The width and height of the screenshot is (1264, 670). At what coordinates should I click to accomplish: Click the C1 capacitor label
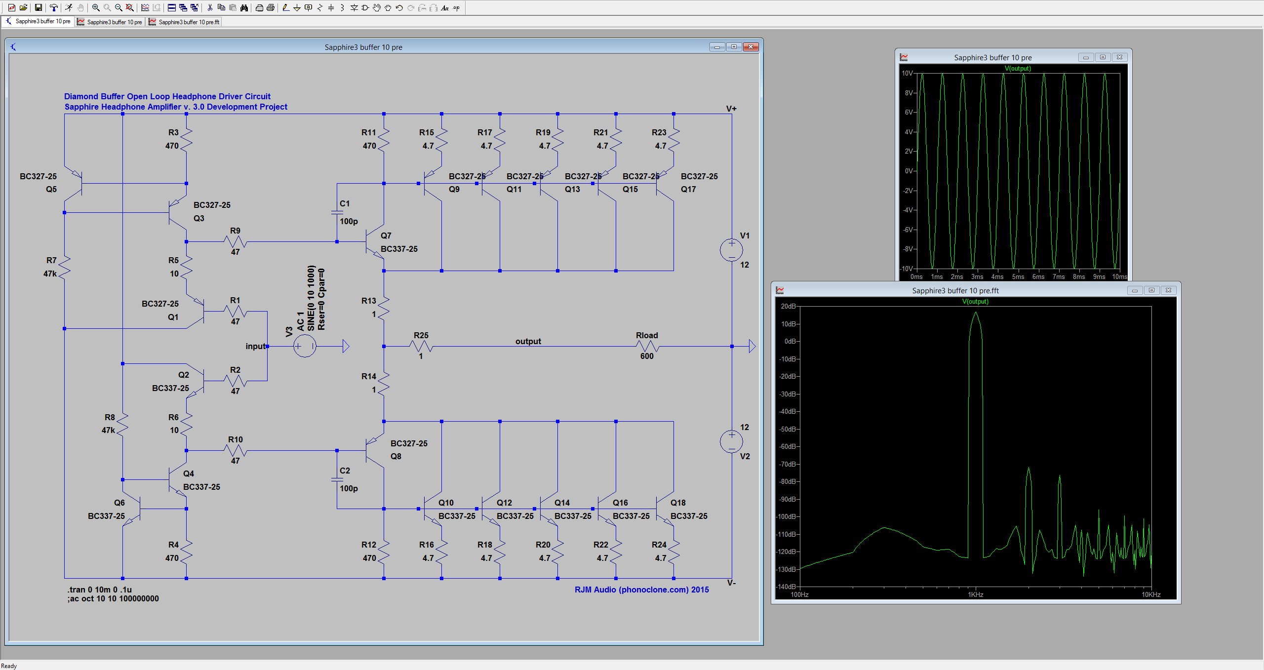tap(345, 203)
